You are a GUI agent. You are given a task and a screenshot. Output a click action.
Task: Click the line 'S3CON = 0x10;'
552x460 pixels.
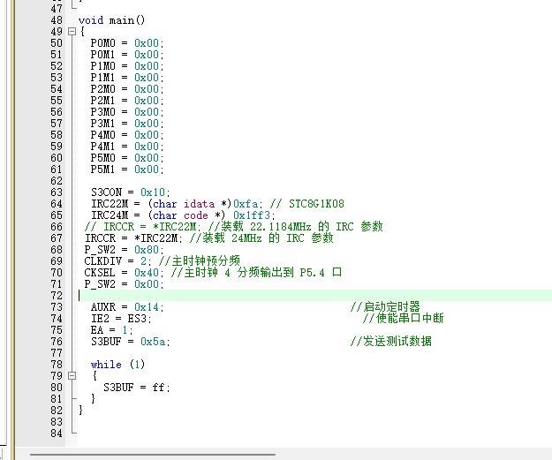(131, 192)
